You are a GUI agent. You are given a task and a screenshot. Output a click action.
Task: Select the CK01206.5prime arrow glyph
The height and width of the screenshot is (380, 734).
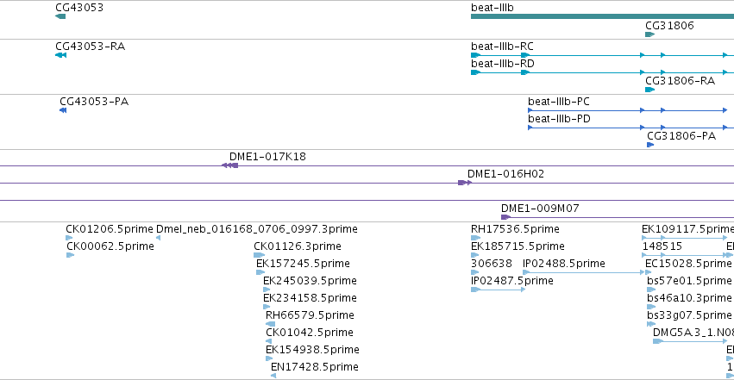click(69, 238)
